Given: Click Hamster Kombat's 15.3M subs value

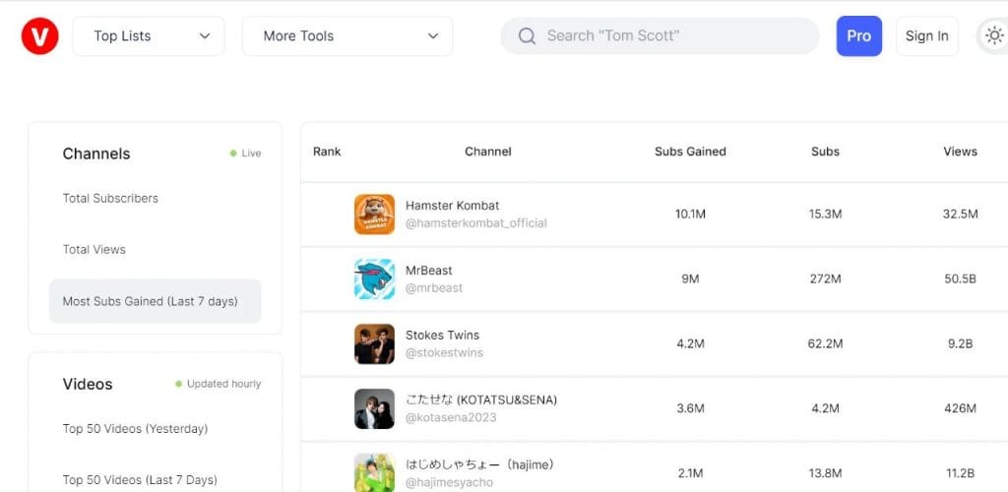Looking at the screenshot, I should [x=826, y=215].
